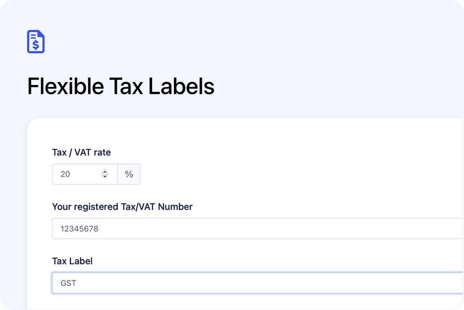This screenshot has height=310, width=464.
Task: Click the Tax / VAT rate label
Action: (81, 152)
